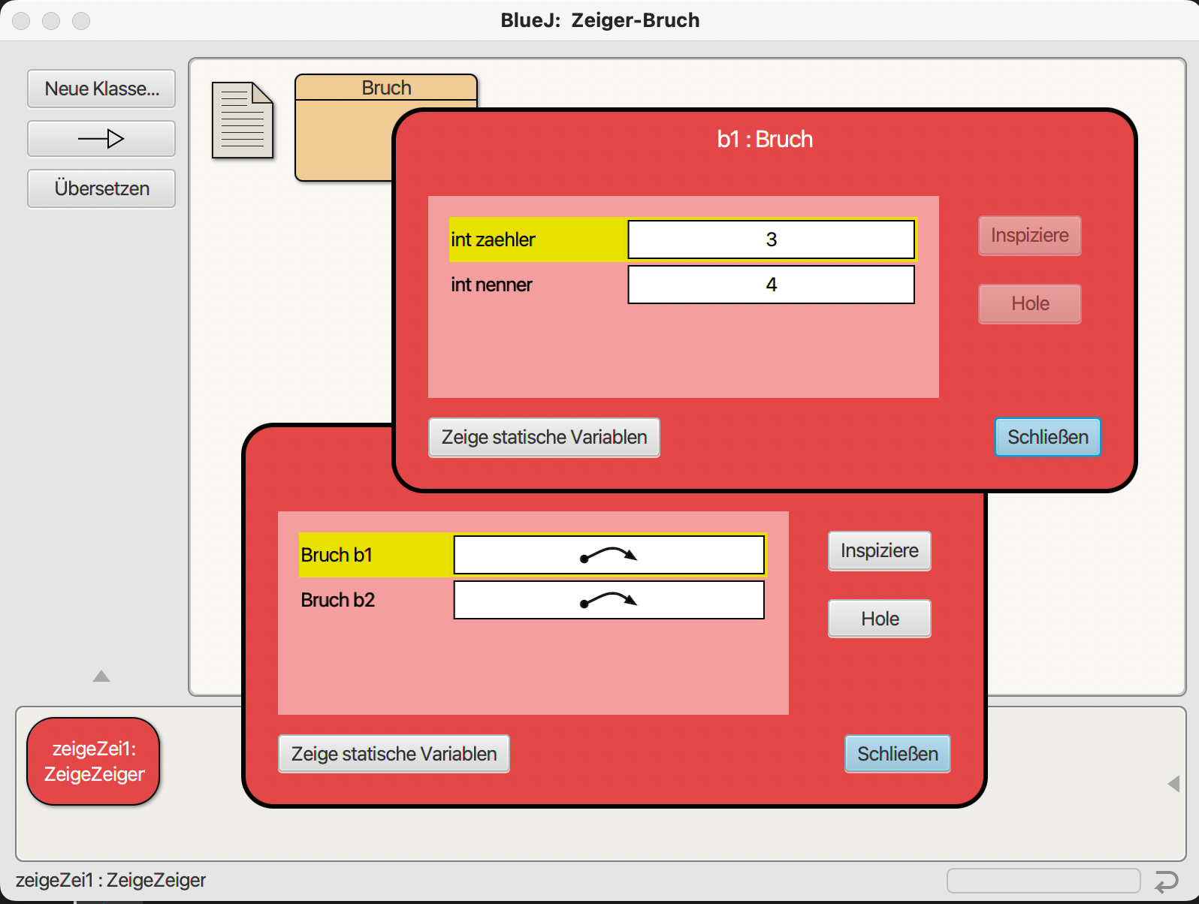Click the b1 : Bruch inspector title
The image size is (1199, 904).
[765, 140]
